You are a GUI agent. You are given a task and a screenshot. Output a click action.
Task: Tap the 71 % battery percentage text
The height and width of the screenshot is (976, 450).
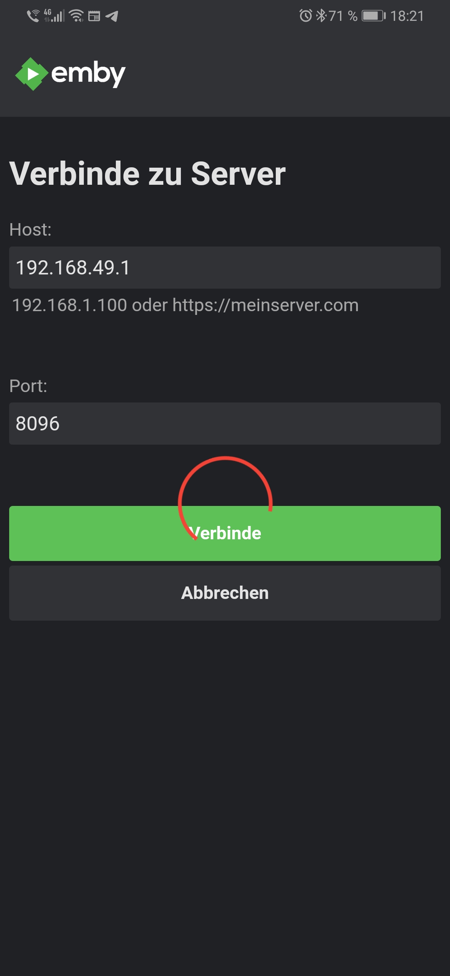(x=343, y=16)
